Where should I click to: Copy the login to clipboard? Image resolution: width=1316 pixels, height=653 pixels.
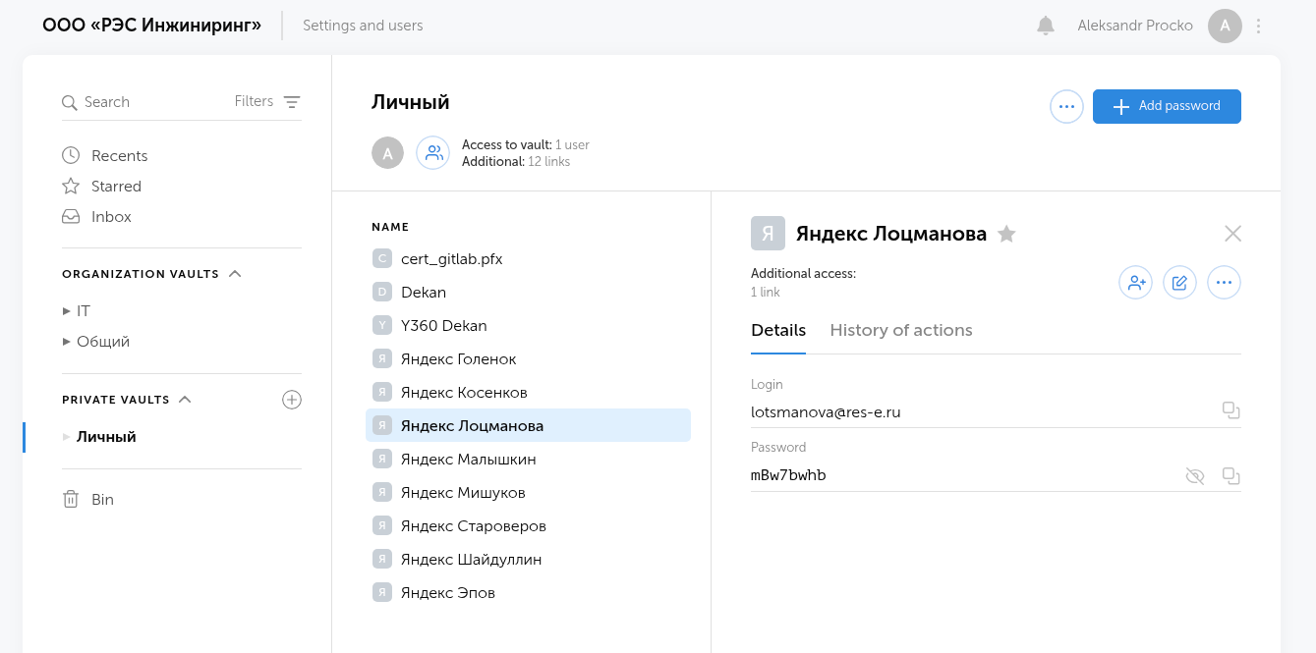(x=1230, y=410)
